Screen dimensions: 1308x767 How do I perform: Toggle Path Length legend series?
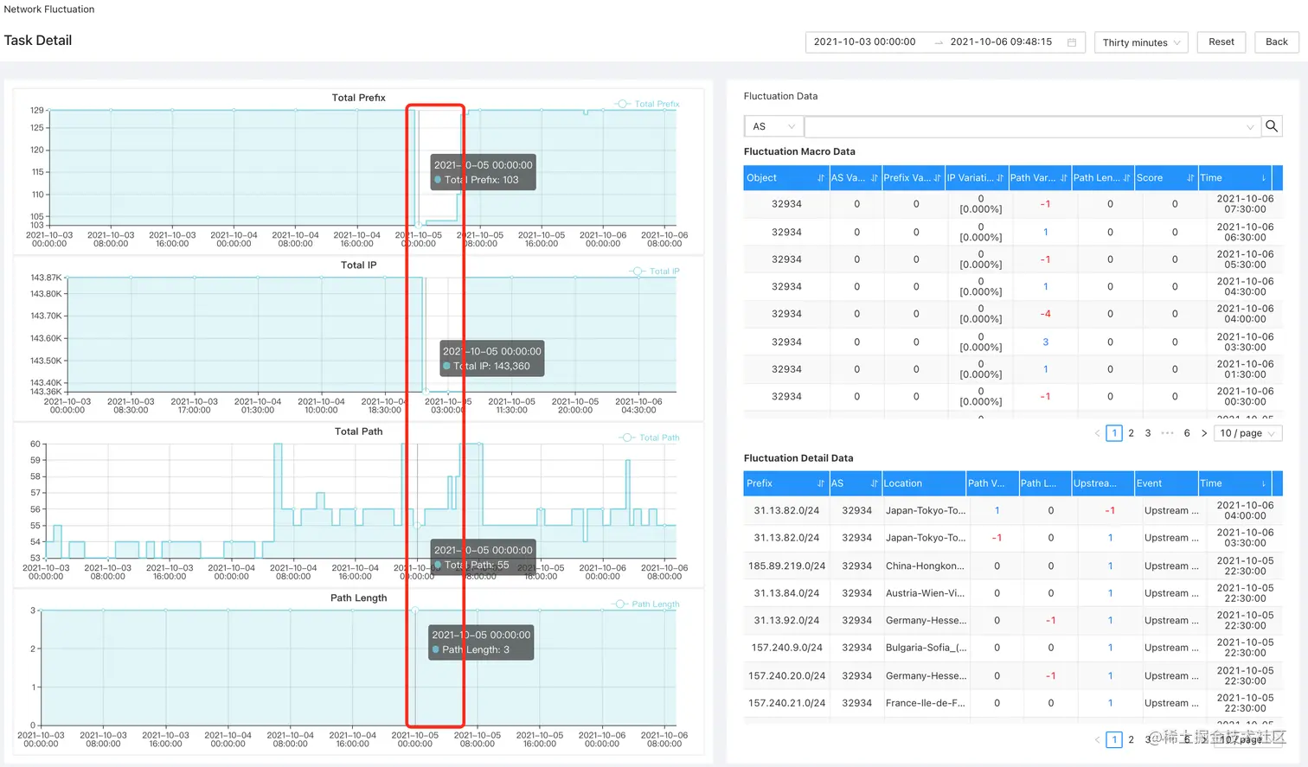click(x=645, y=604)
